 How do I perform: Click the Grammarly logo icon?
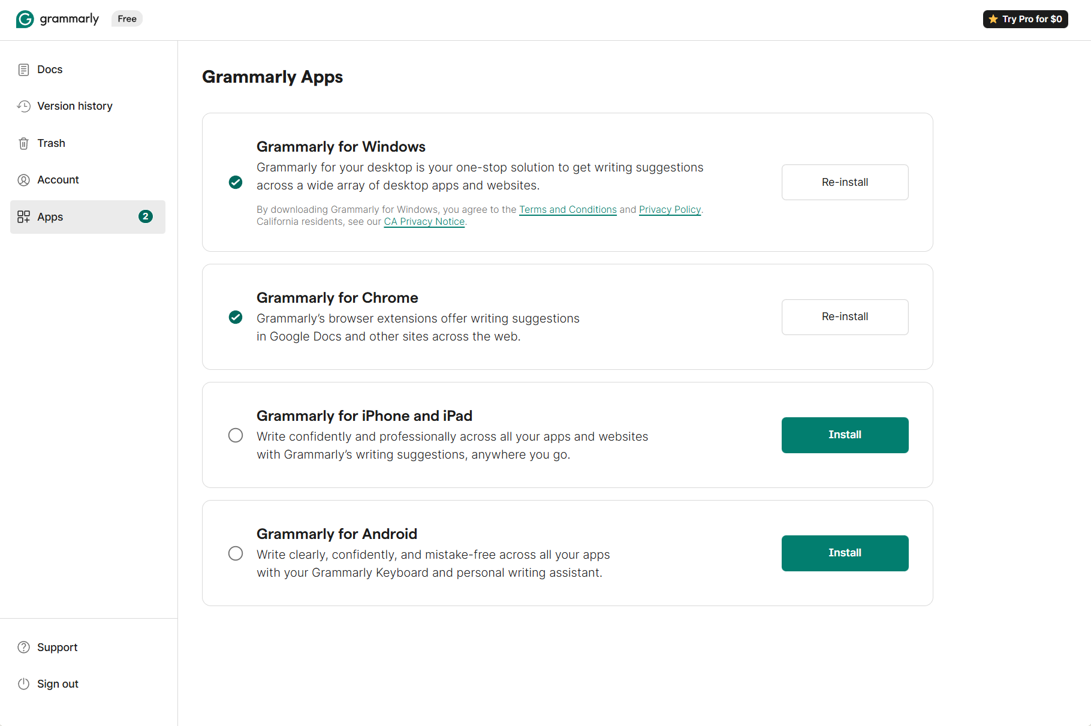[x=25, y=19]
